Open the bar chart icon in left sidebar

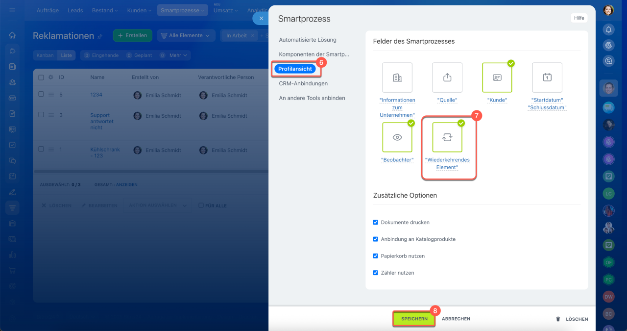coord(12,255)
